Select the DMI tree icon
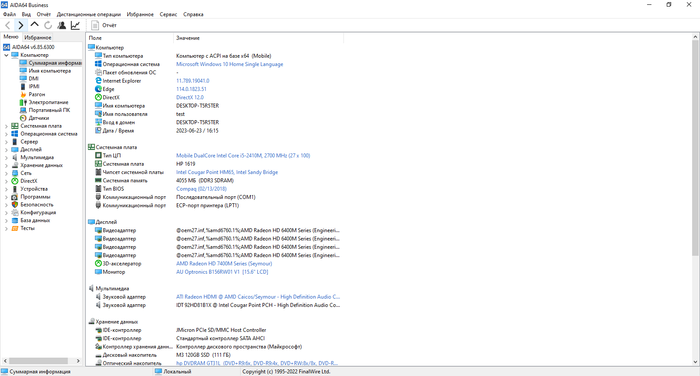 click(x=23, y=79)
